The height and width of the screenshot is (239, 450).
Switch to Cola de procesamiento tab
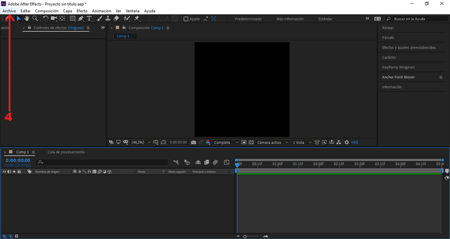pyautogui.click(x=66, y=152)
